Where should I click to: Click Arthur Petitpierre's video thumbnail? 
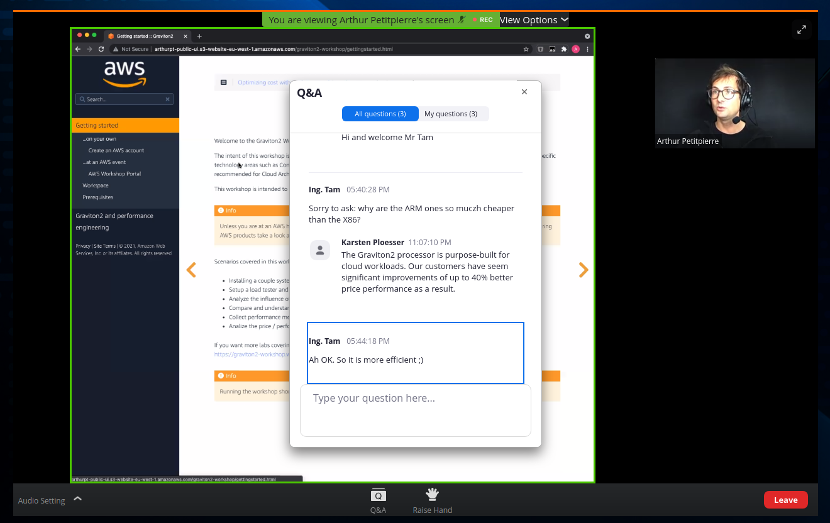735,103
